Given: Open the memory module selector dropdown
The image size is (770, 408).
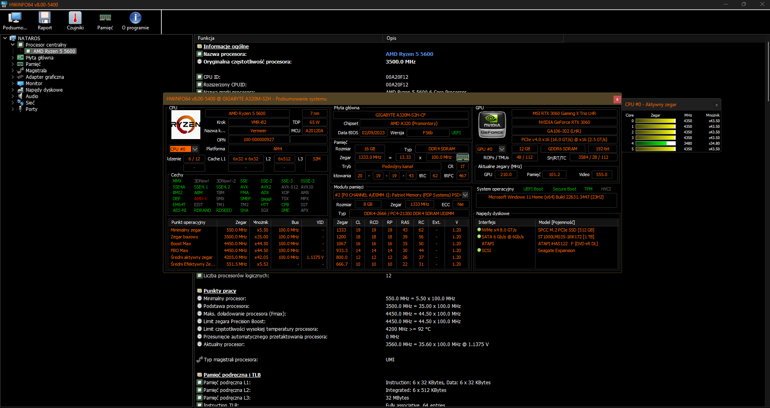Looking at the screenshot, I should click(x=465, y=195).
